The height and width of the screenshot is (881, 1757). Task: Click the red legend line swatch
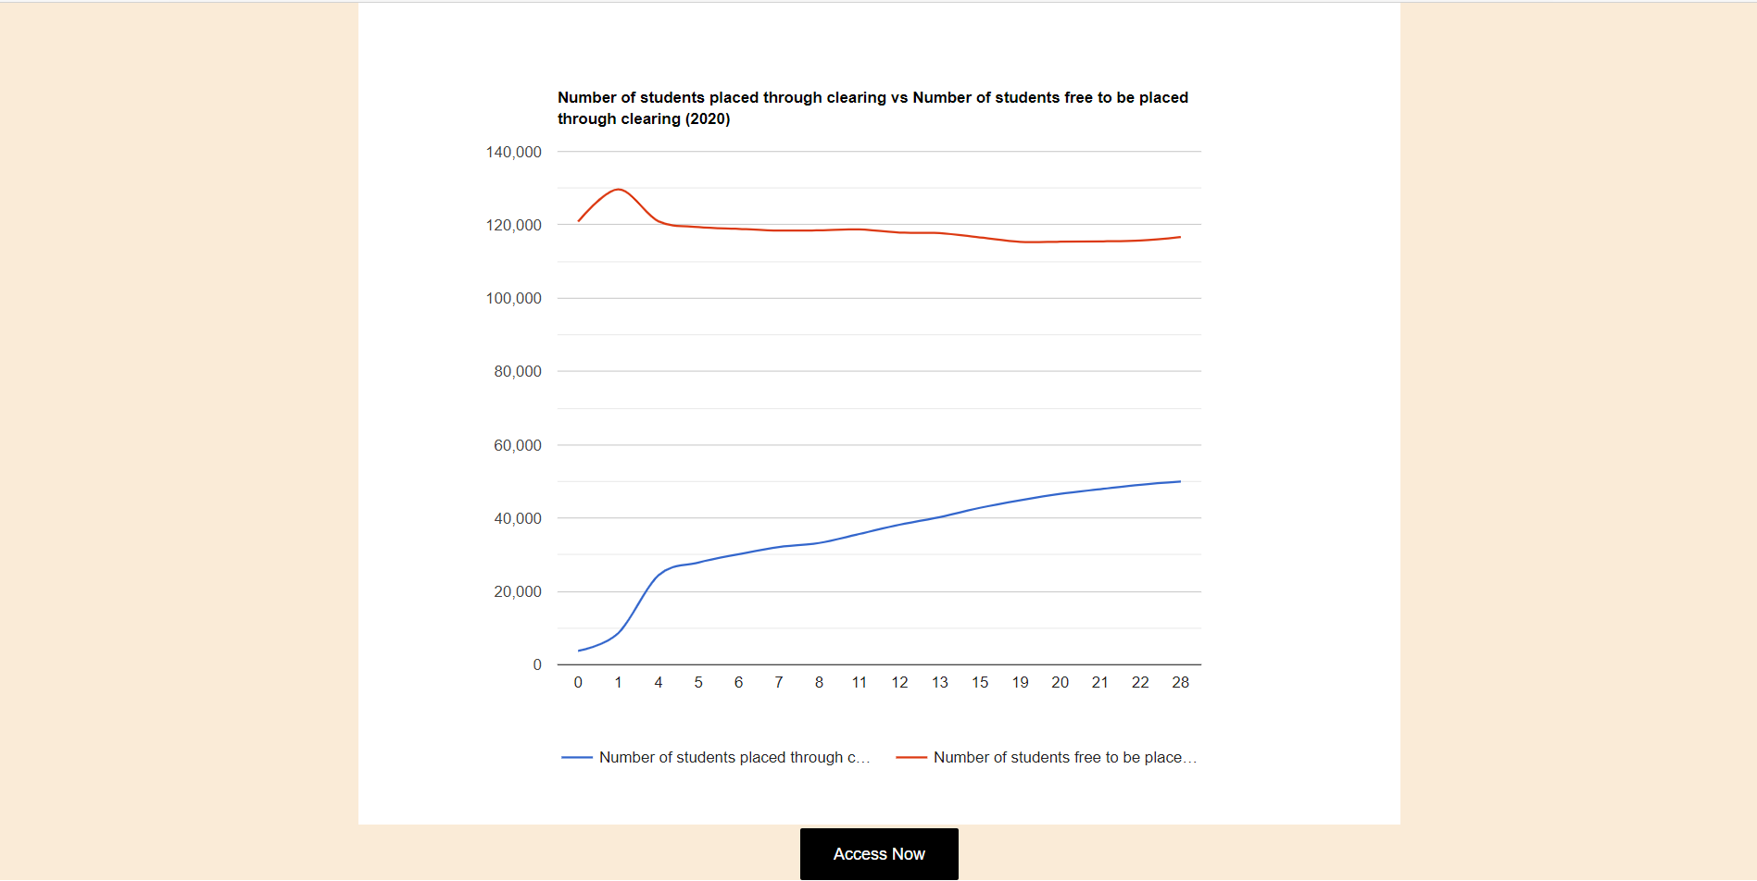[x=911, y=757]
